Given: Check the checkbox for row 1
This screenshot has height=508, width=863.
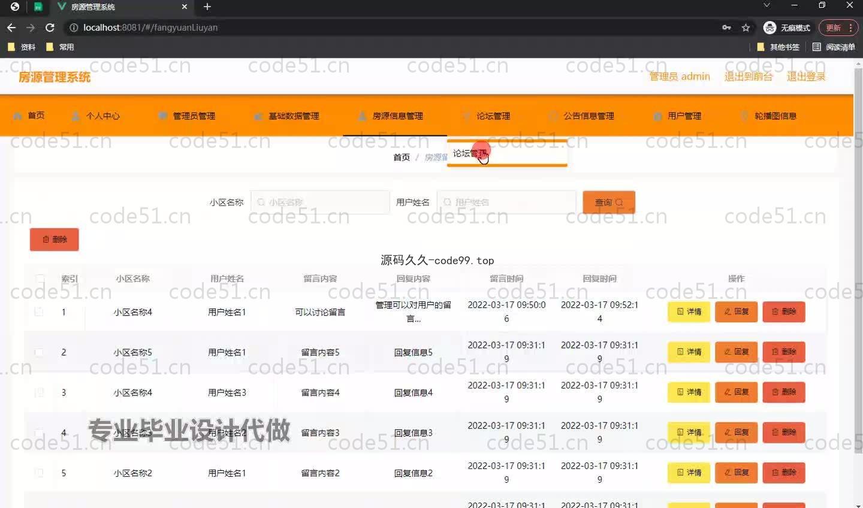Looking at the screenshot, I should 39,312.
